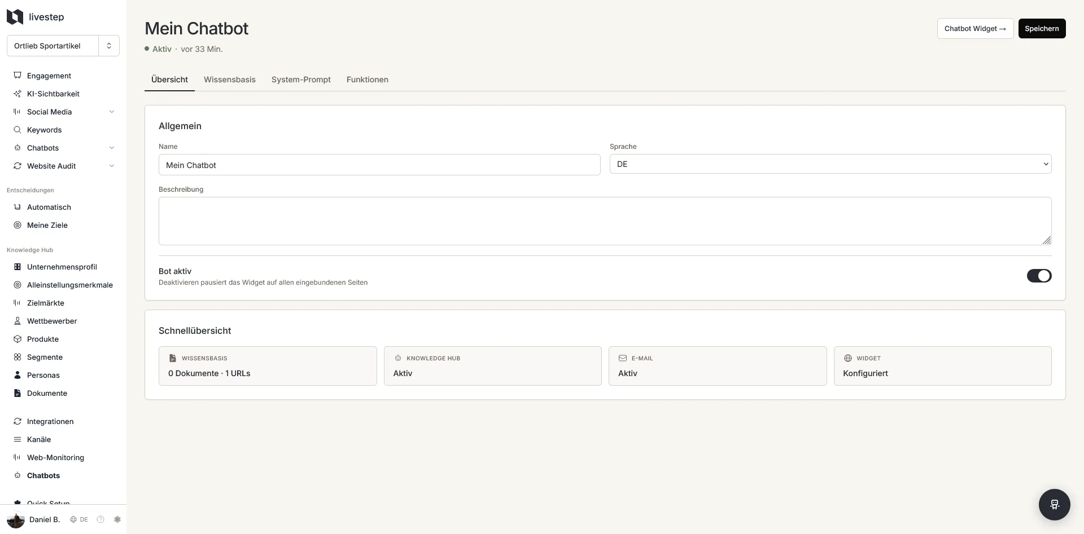
Task: Expand the Website Audit submenu chevron
Action: tap(112, 166)
